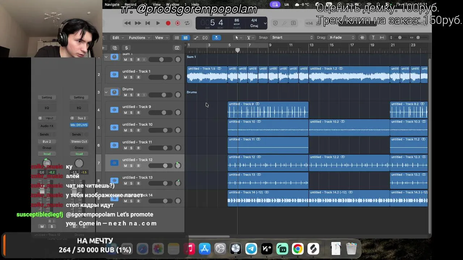
Task: Open Telegram from the Dock
Action: click(x=251, y=249)
